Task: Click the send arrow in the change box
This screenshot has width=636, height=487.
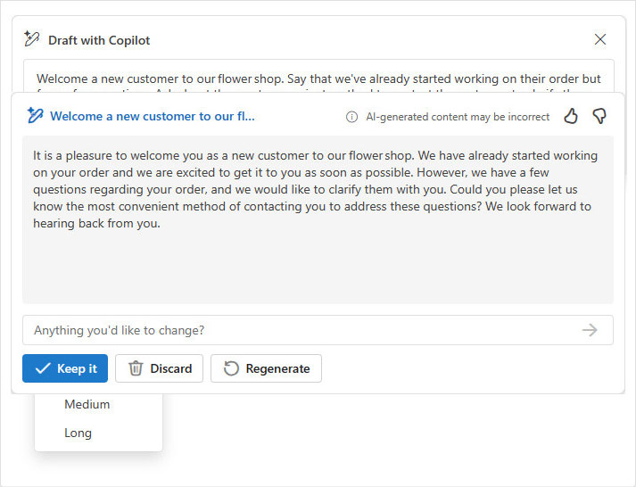Action: coord(590,330)
